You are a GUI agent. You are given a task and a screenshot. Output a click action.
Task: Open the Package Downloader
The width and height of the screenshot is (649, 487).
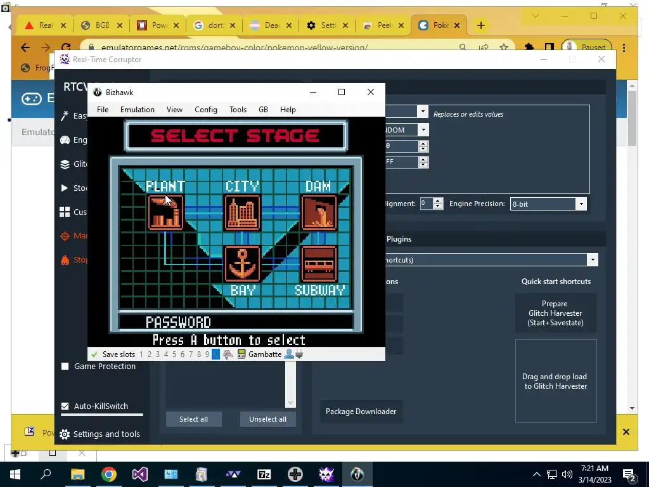tap(361, 411)
